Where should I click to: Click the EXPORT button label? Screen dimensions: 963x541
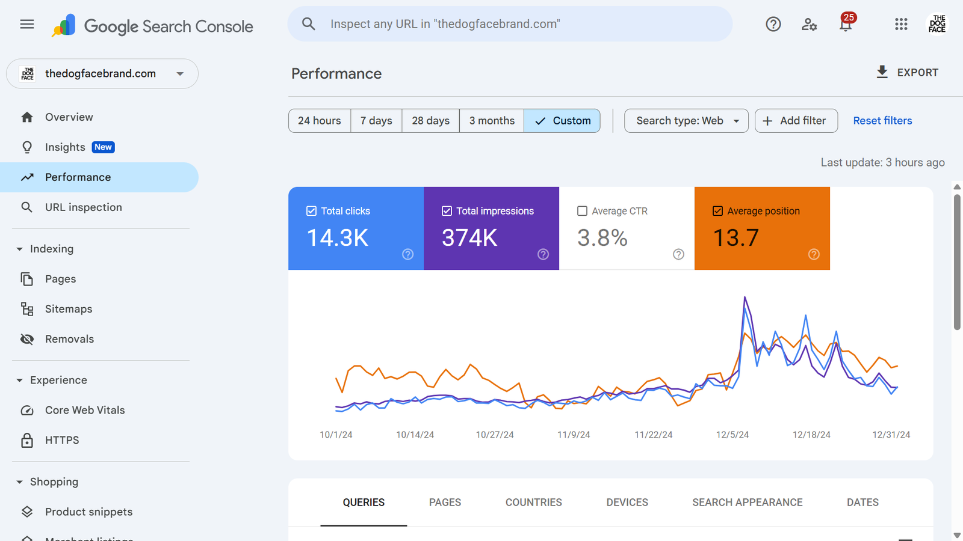point(918,73)
